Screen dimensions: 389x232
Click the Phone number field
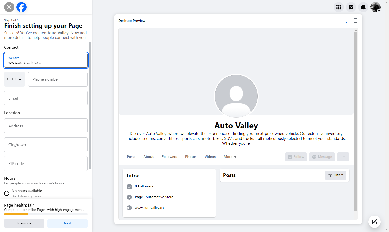(x=58, y=79)
